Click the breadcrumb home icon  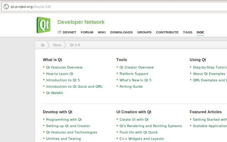click(x=43, y=45)
